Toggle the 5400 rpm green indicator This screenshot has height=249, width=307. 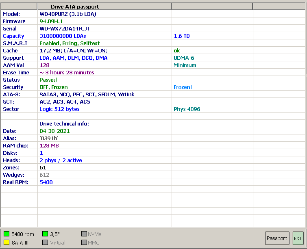pyautogui.click(x=7, y=234)
